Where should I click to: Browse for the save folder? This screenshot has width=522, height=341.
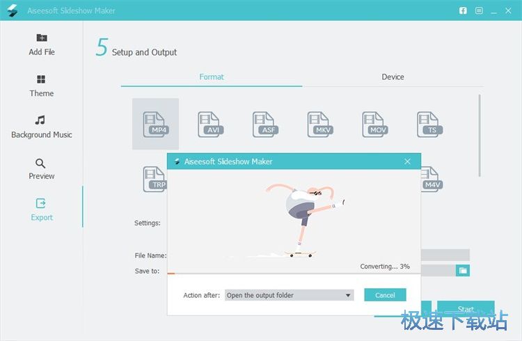tap(463, 271)
